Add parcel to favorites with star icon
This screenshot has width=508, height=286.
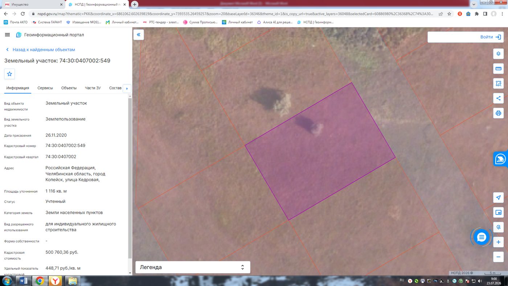9,74
